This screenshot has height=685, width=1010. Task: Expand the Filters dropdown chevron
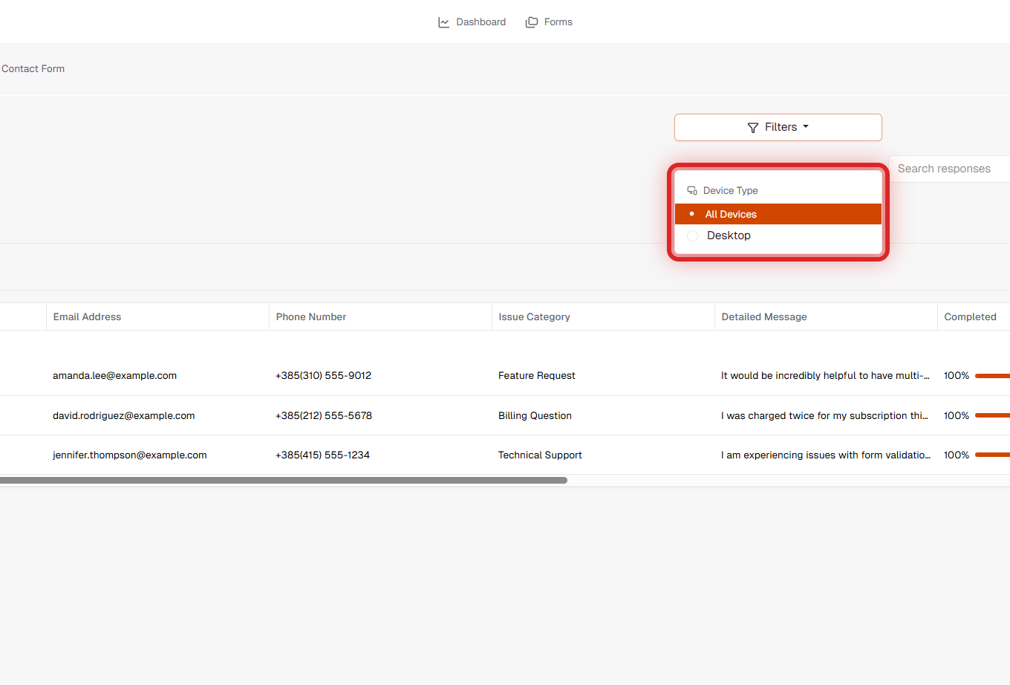pyautogui.click(x=807, y=127)
